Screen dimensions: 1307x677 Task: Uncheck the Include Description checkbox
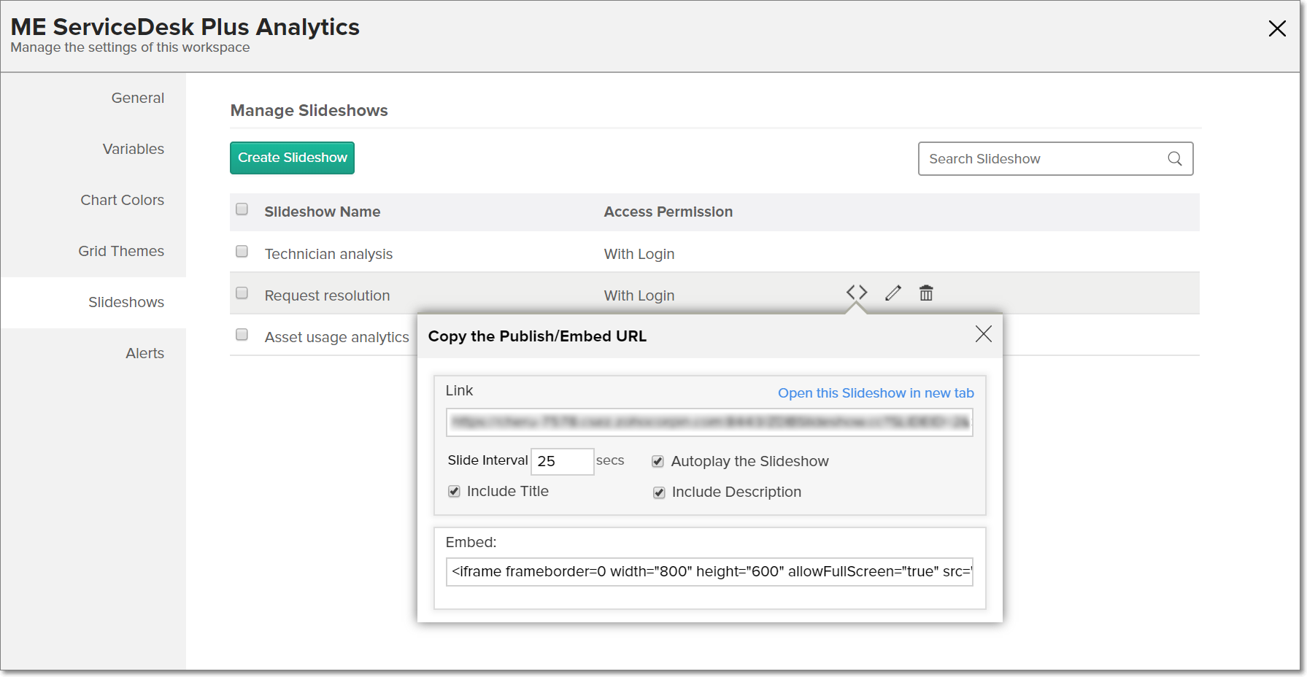659,492
